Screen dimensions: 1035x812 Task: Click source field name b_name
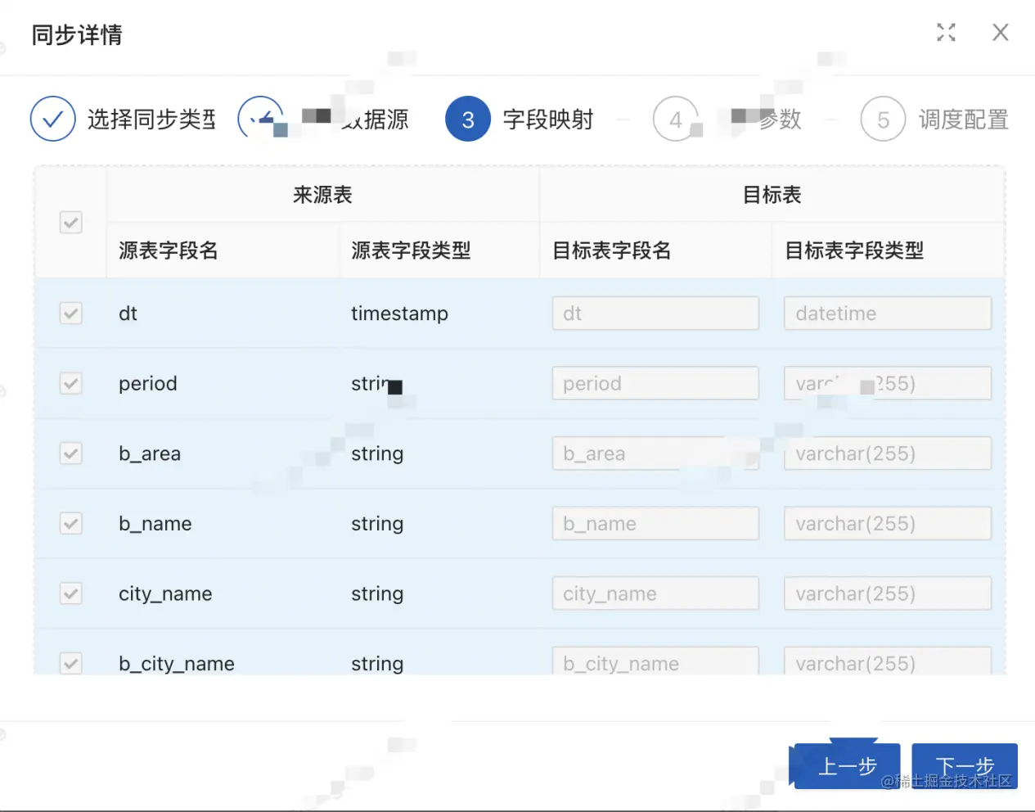point(155,524)
